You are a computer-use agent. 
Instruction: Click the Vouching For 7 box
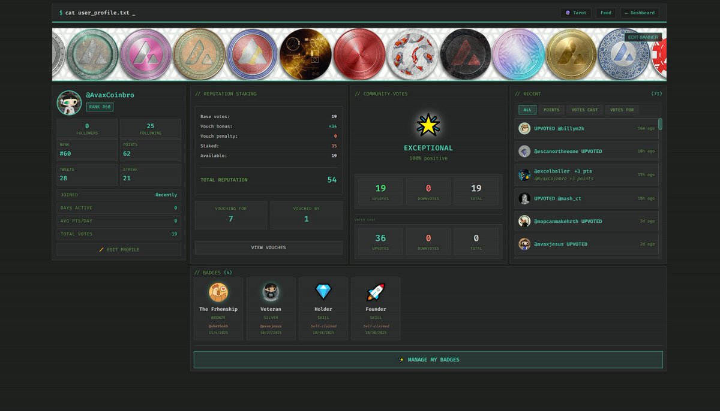231,215
